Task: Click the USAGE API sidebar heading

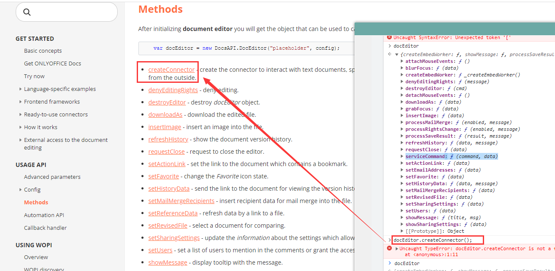Action: [31, 165]
